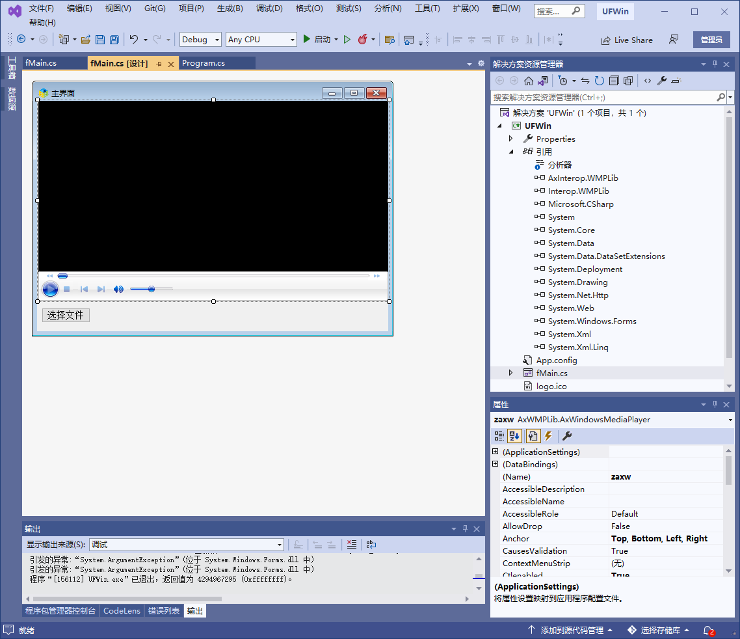Toggle Preview Selected Items in Solution Explorer
740x639 pixels.
point(676,81)
